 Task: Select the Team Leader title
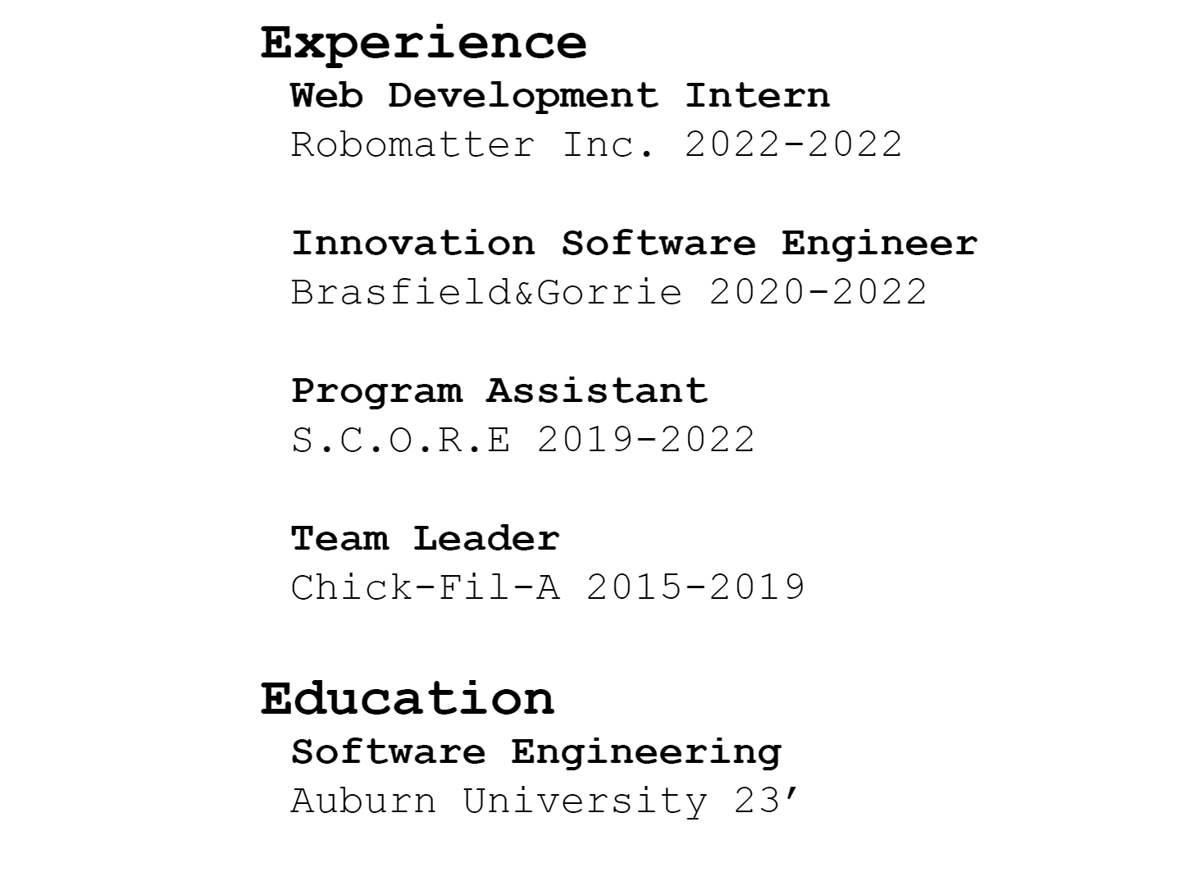click(x=426, y=539)
